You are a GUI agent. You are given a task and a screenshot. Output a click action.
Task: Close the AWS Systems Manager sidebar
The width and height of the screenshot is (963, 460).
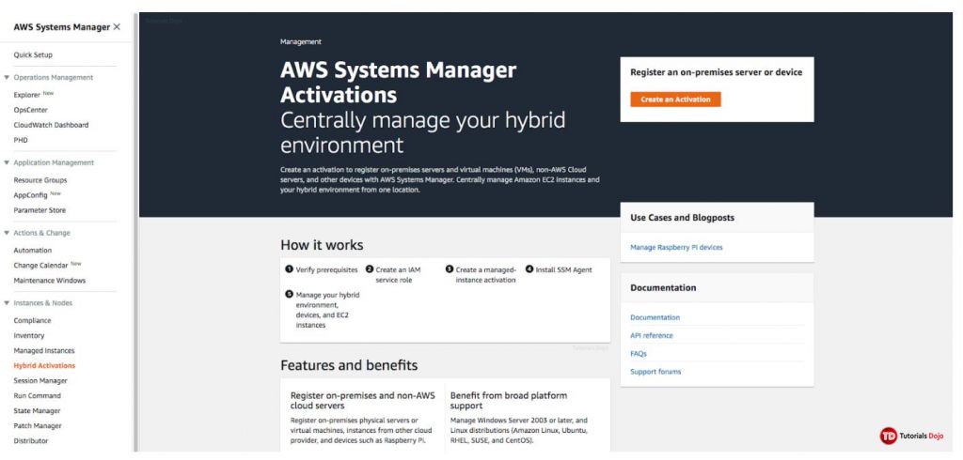click(117, 27)
